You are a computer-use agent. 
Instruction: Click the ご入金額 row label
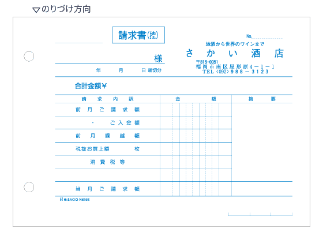125,122
